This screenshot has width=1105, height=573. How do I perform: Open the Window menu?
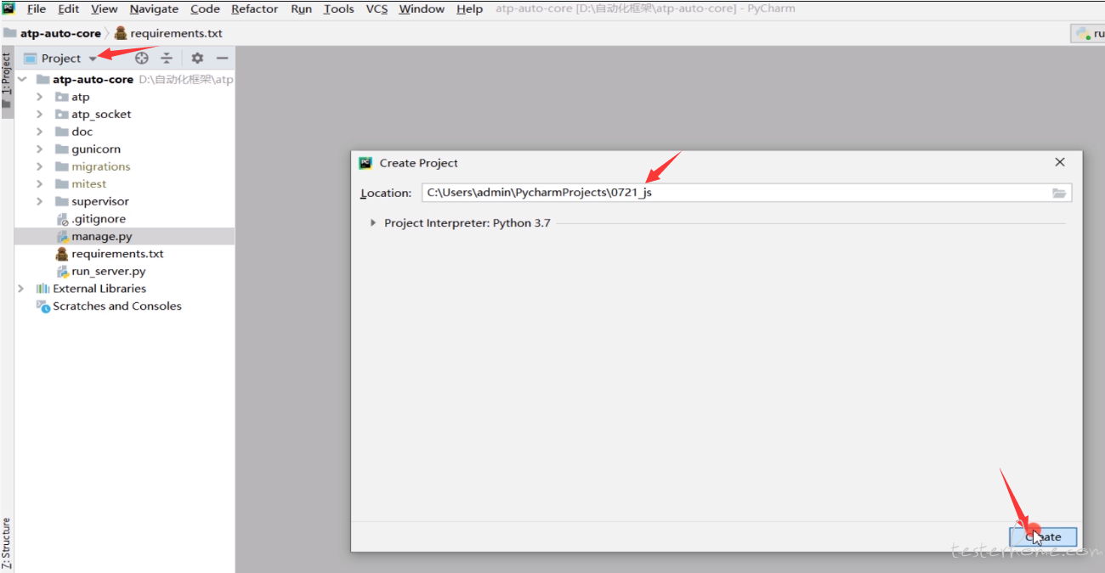[422, 8]
